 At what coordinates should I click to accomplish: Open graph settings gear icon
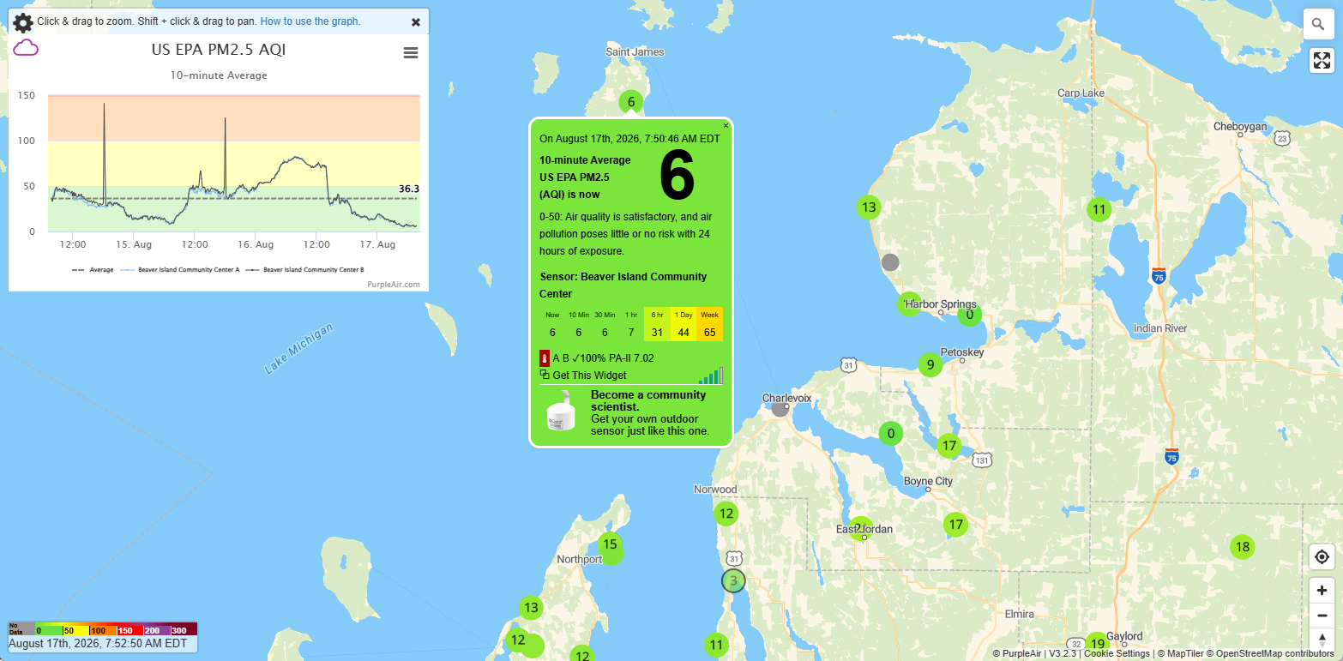click(23, 22)
